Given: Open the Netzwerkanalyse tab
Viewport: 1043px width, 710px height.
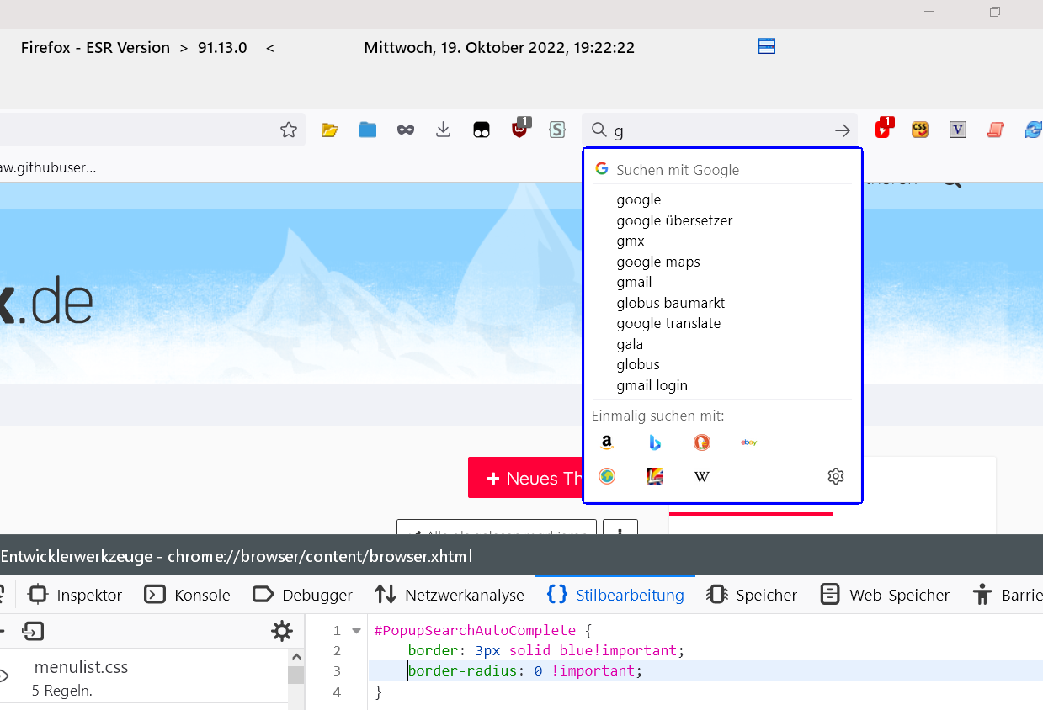Looking at the screenshot, I should [450, 595].
